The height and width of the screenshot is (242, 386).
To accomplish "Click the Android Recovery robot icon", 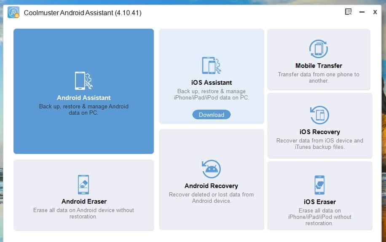I will point(211,169).
